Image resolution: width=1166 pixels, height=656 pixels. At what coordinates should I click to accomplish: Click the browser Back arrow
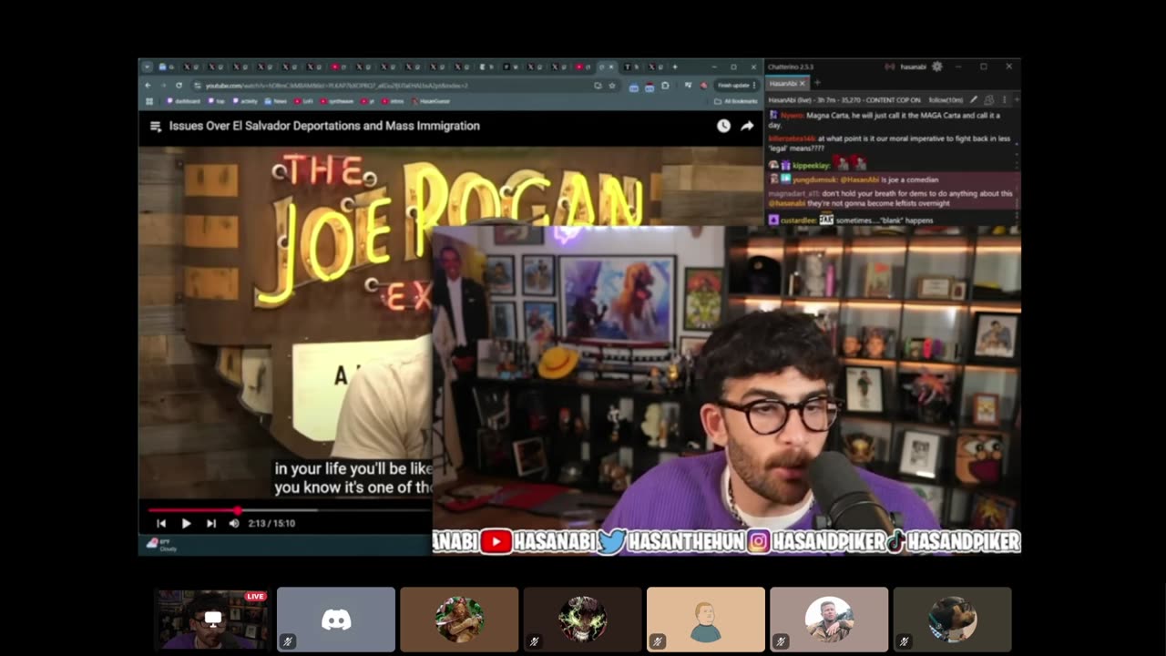148,85
